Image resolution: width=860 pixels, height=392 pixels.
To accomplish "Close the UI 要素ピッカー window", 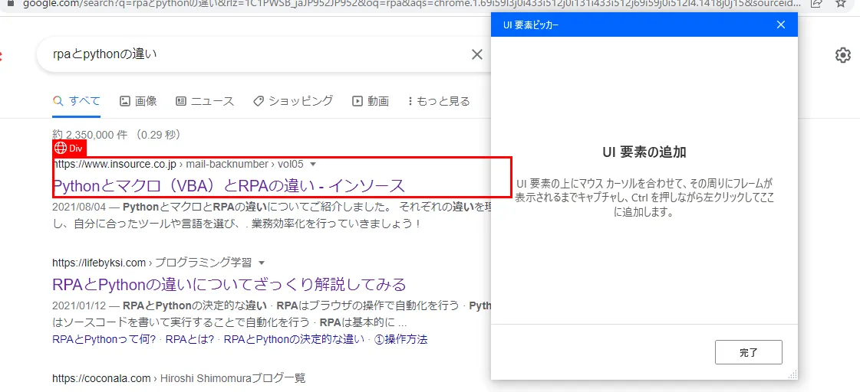I will pyautogui.click(x=781, y=24).
